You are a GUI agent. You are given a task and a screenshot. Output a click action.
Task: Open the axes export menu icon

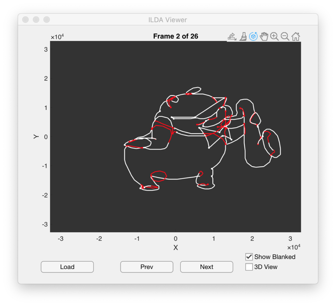pos(232,36)
